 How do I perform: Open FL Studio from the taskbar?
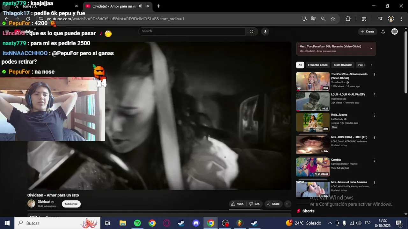tap(240, 223)
